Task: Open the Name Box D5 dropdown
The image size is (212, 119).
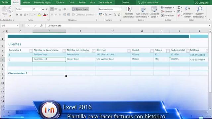Action: [18, 26]
